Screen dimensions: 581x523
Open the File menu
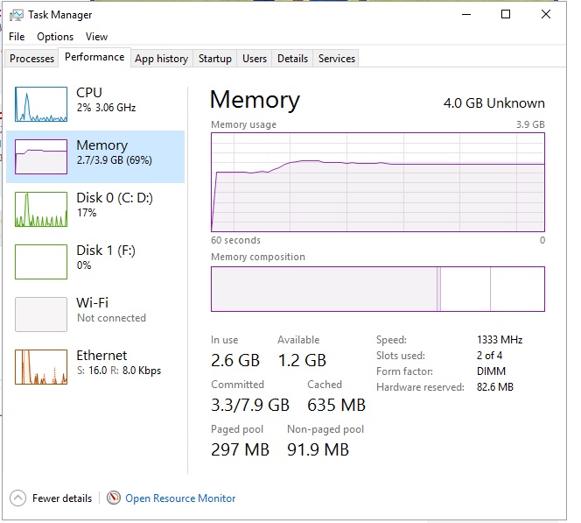(x=17, y=37)
